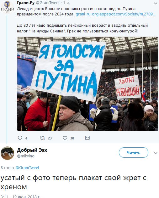This screenshot has width=159, height=198.
Task: Click the likes count 30
Action: pyautogui.click(x=72, y=138)
